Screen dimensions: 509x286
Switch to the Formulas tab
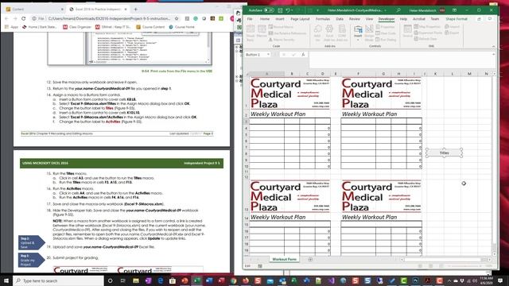point(323,19)
